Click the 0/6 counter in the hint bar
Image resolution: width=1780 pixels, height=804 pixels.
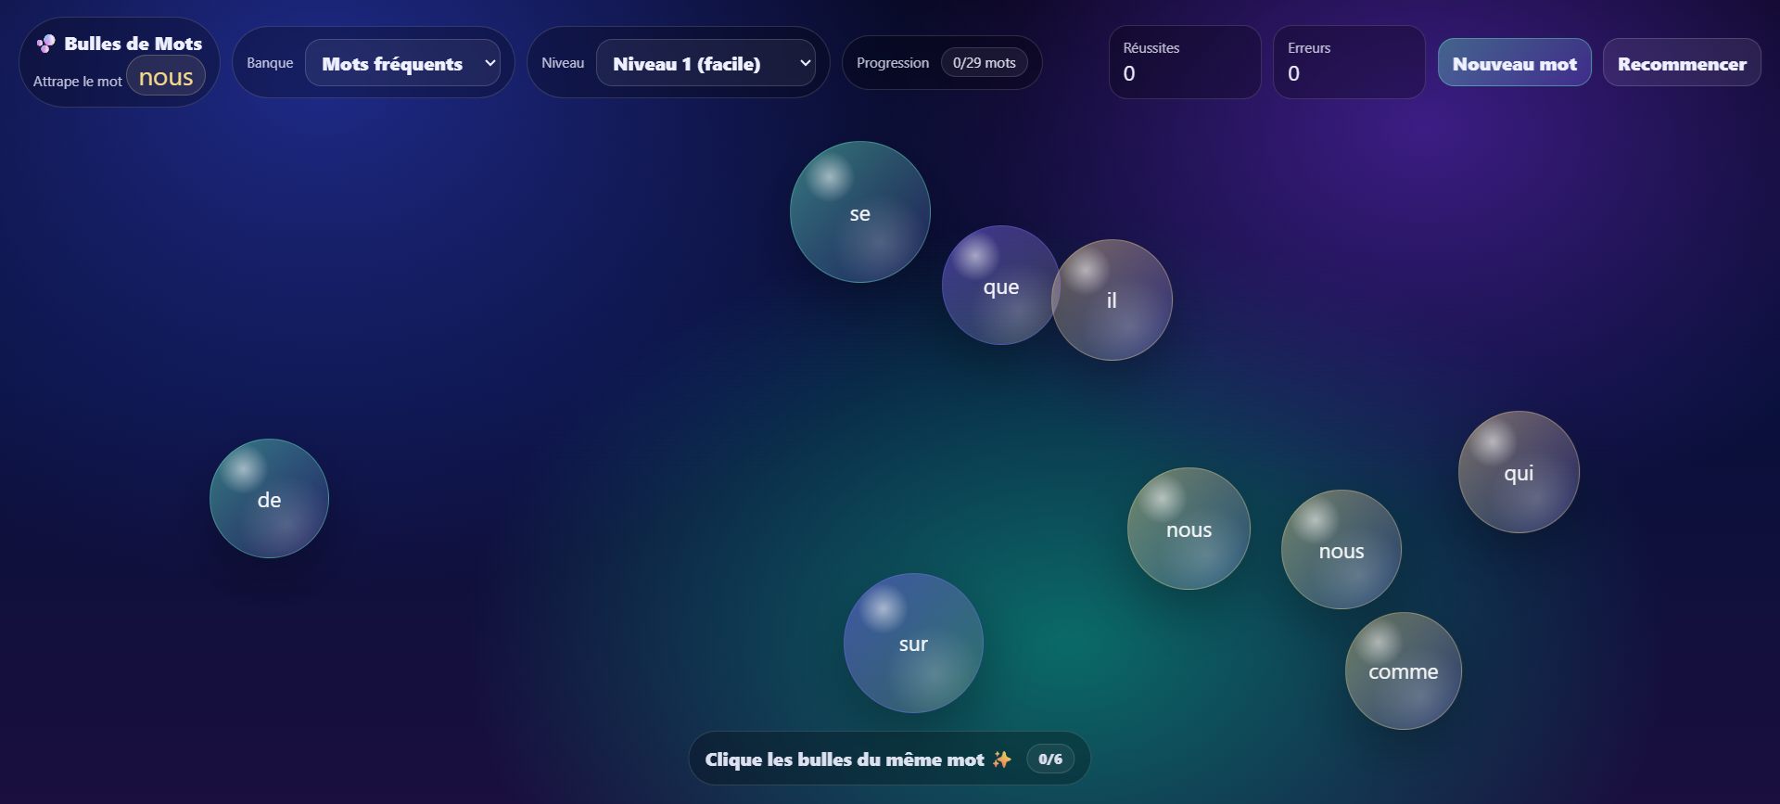(x=1049, y=759)
